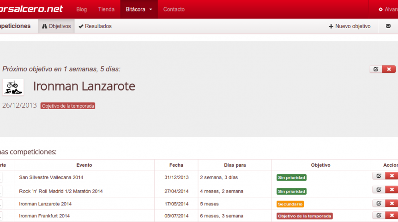Click the triathlon sport icon thumbnail
The width and height of the screenshot is (398, 222).
point(13,88)
